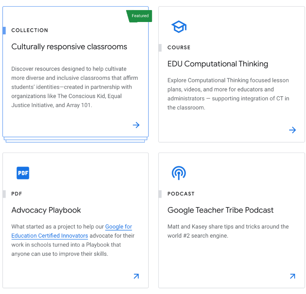Click the PDF category label
This screenshot has width=306, height=294.
[x=16, y=194]
